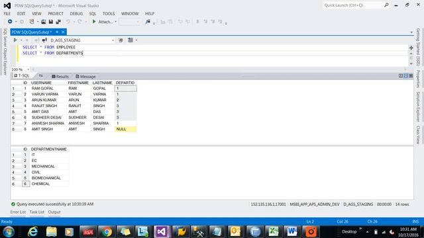424x238 pixels.
Task: Open Internet Explorer from the taskbar
Action: pyautogui.click(x=32, y=232)
